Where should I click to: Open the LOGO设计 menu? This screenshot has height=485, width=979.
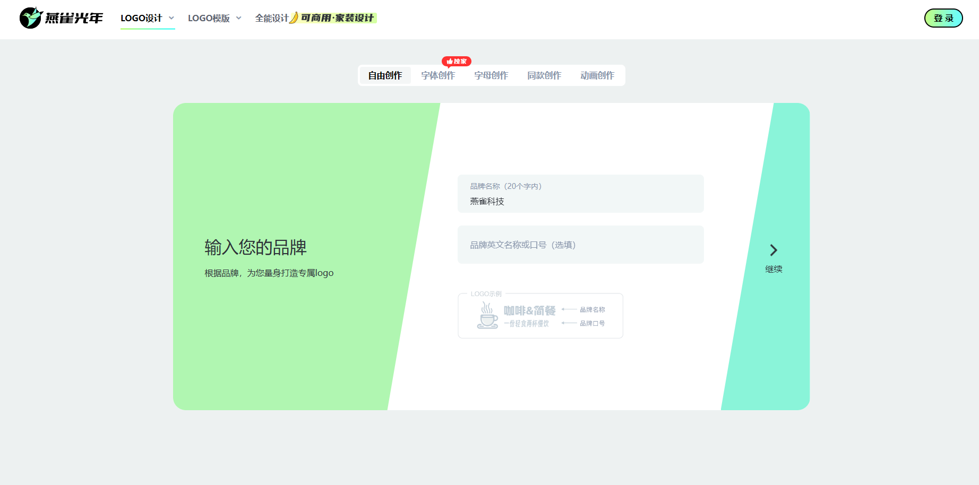[x=141, y=18]
